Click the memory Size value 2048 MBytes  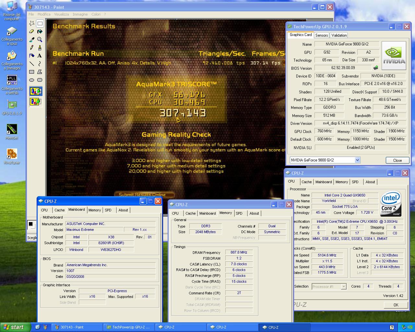pos(206,232)
